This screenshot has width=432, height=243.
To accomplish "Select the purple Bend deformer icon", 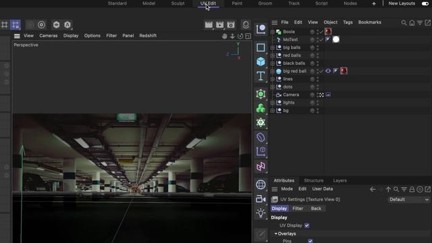I will (261, 137).
